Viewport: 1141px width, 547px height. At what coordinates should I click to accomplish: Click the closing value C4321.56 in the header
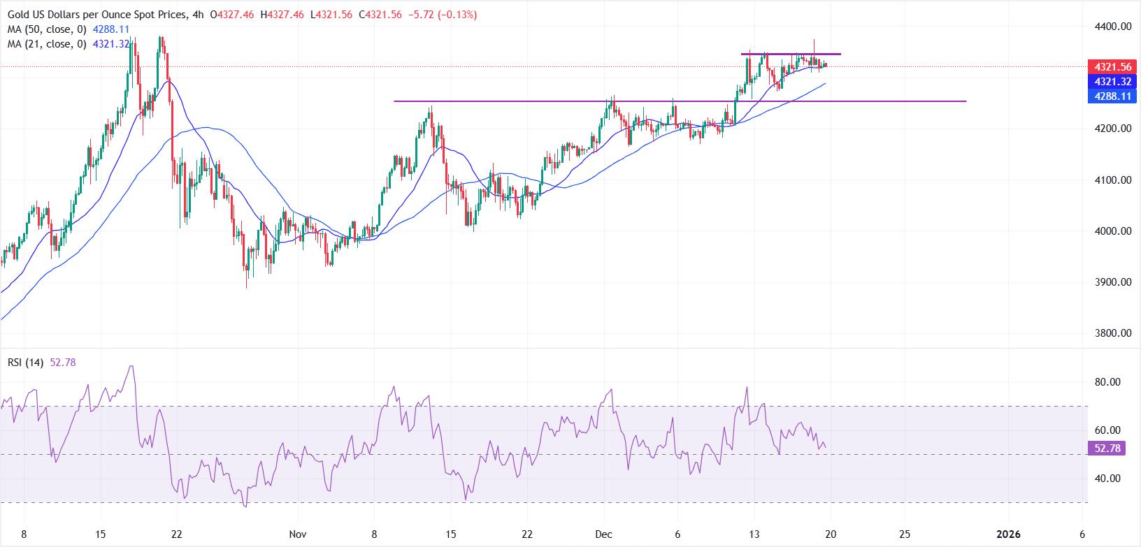(x=385, y=15)
